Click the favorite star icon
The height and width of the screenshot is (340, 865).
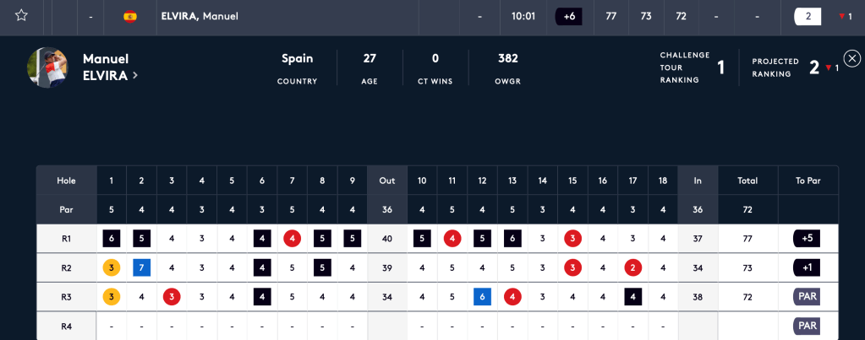pos(21,16)
